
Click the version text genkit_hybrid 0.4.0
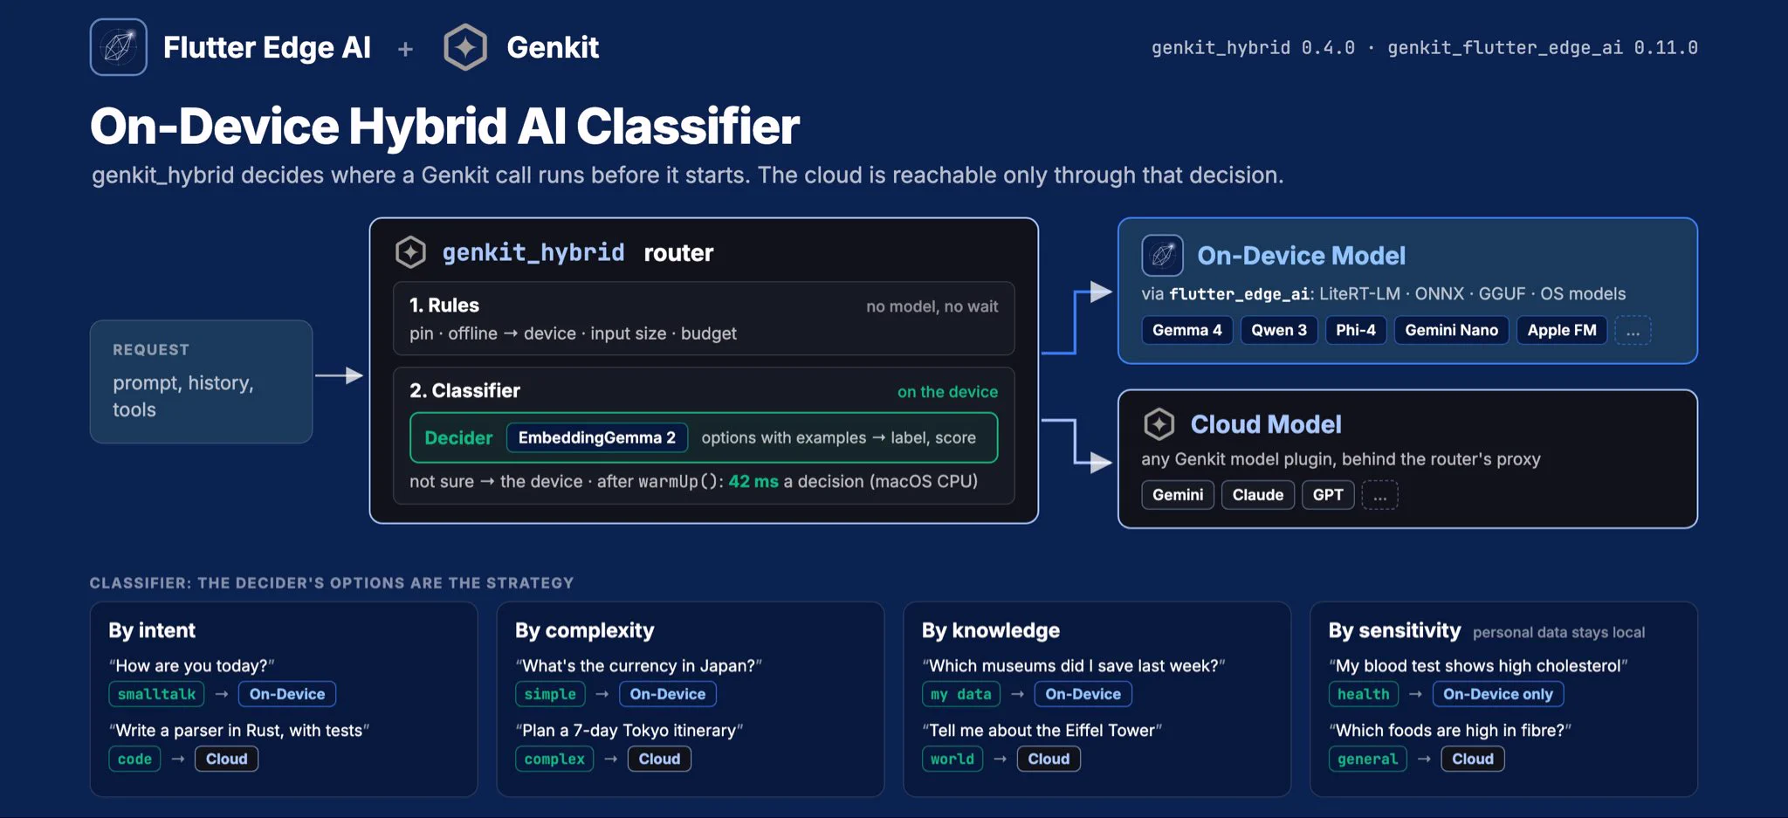point(1253,48)
